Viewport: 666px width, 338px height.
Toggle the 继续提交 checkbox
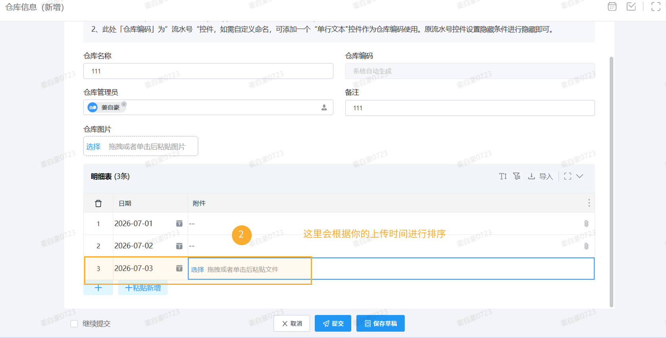pos(74,324)
